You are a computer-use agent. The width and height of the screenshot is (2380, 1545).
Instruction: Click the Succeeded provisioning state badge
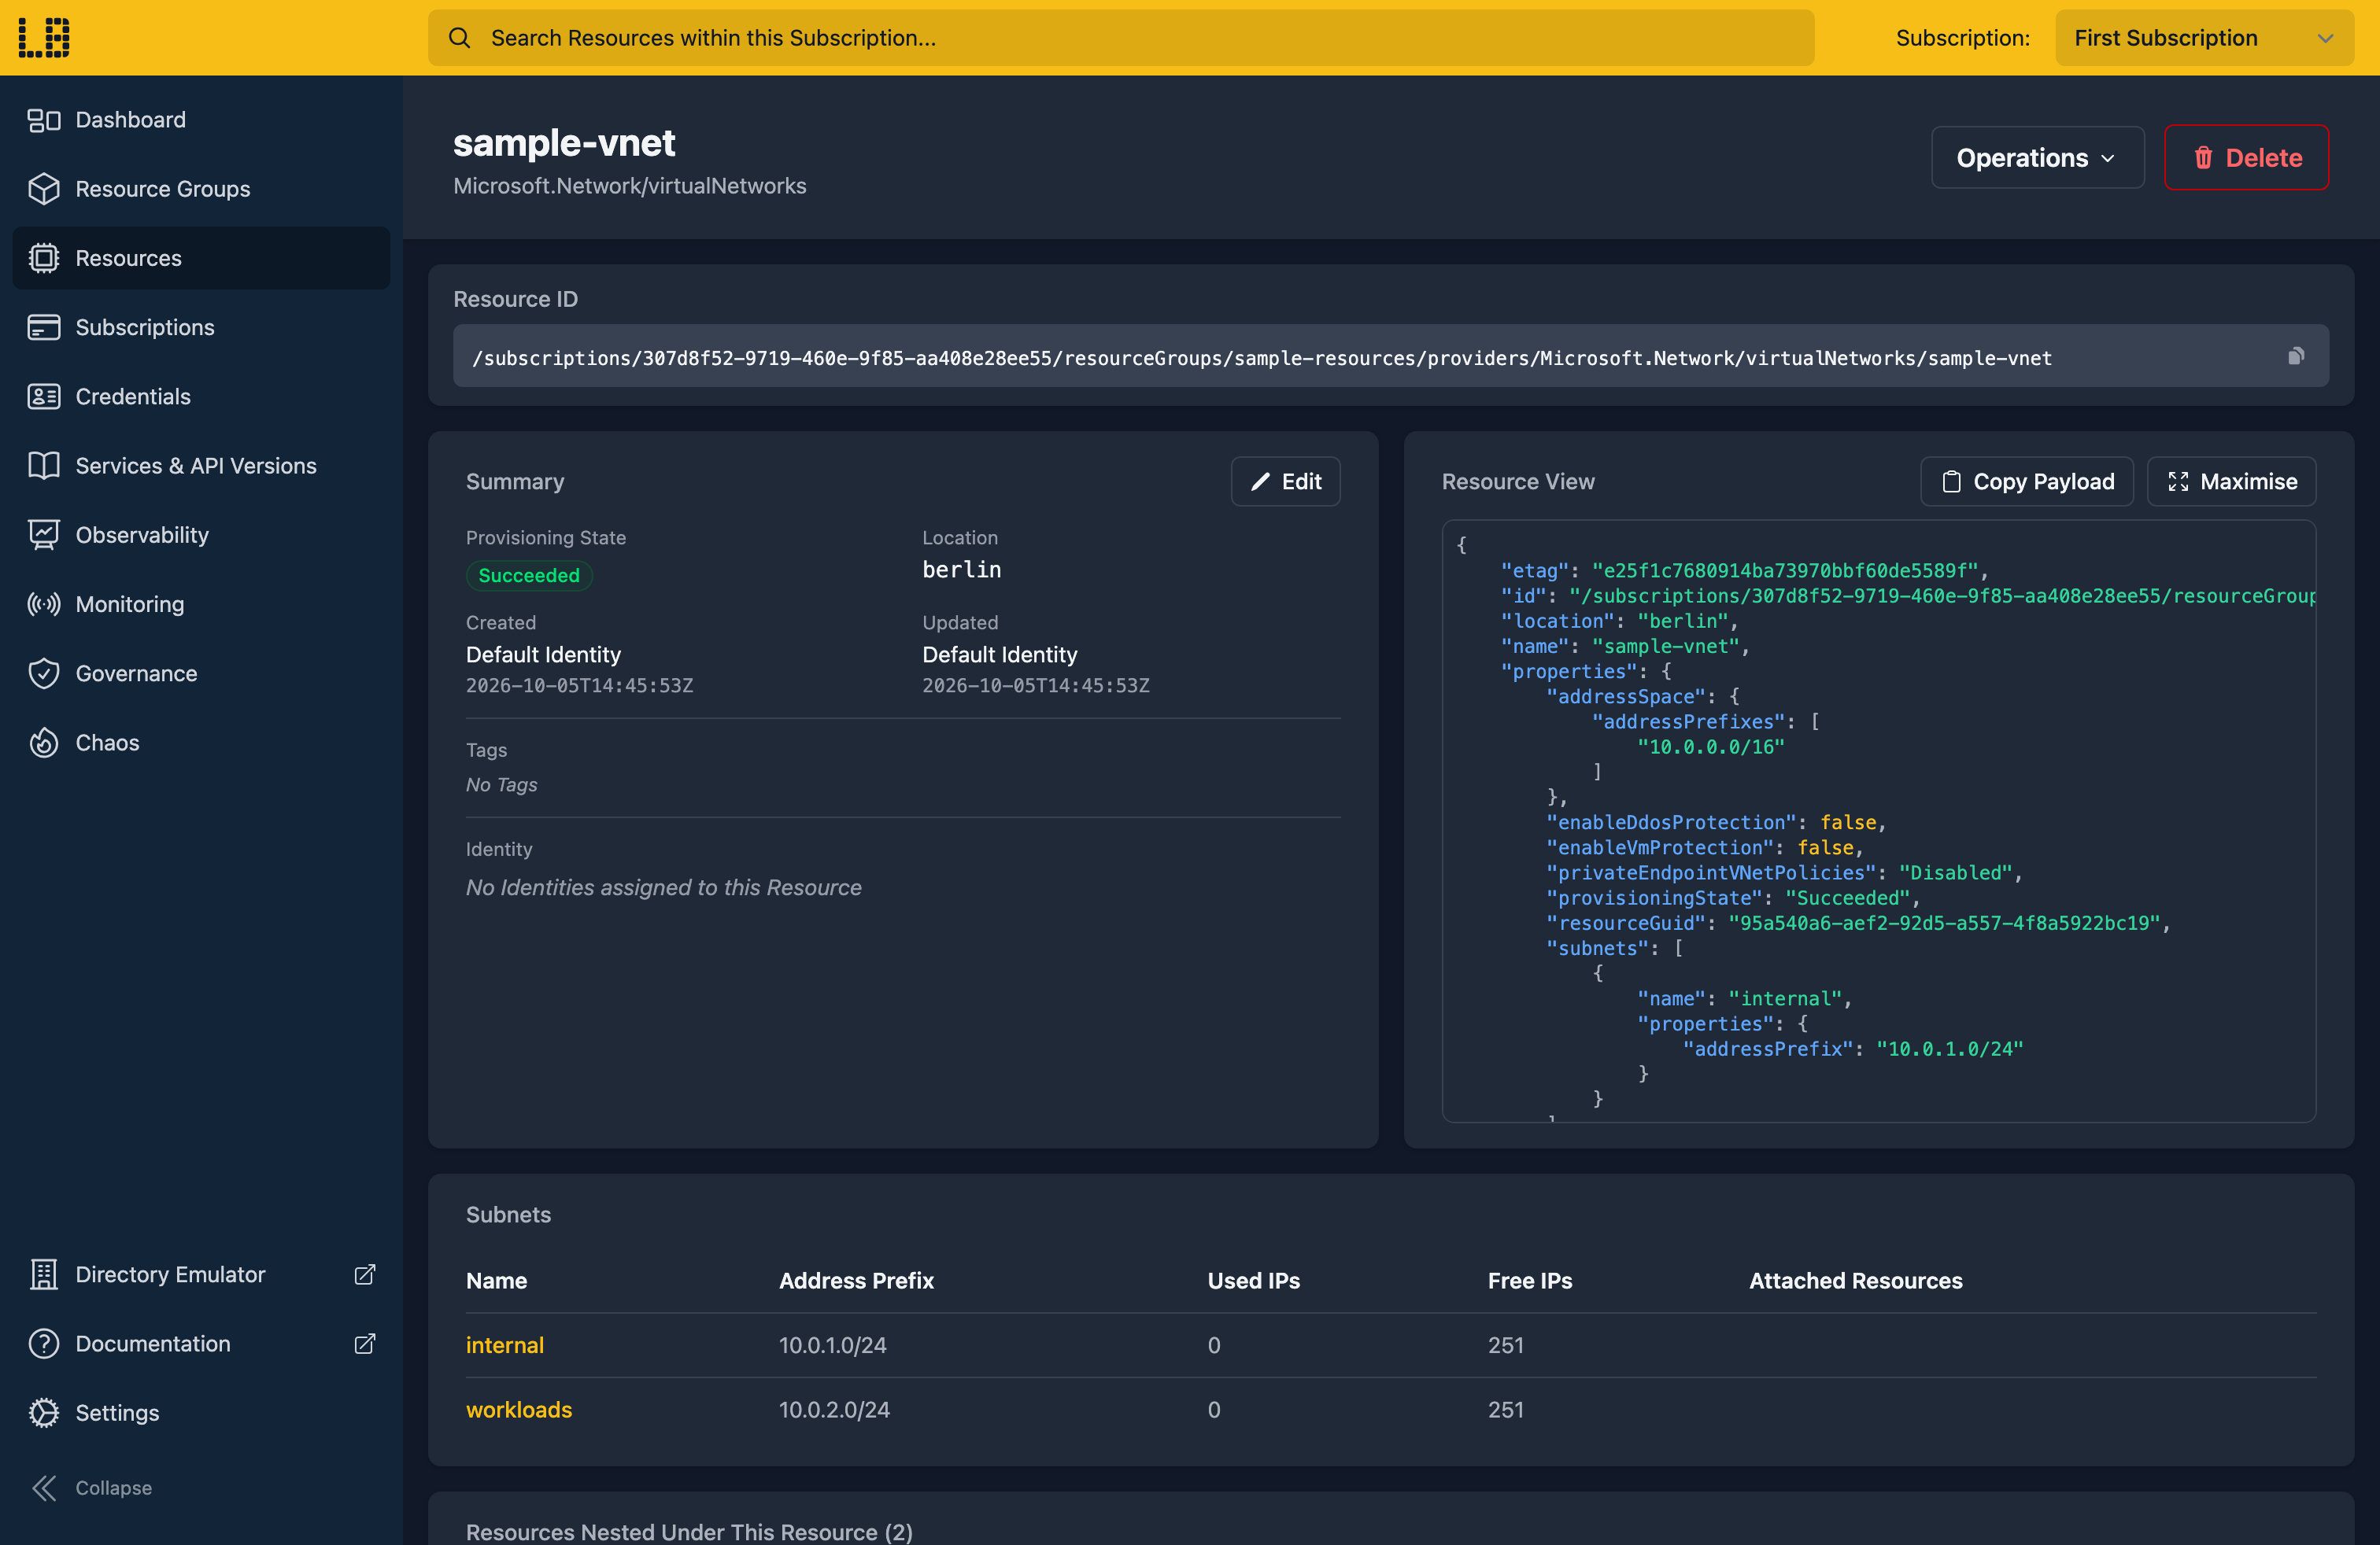[529, 576]
